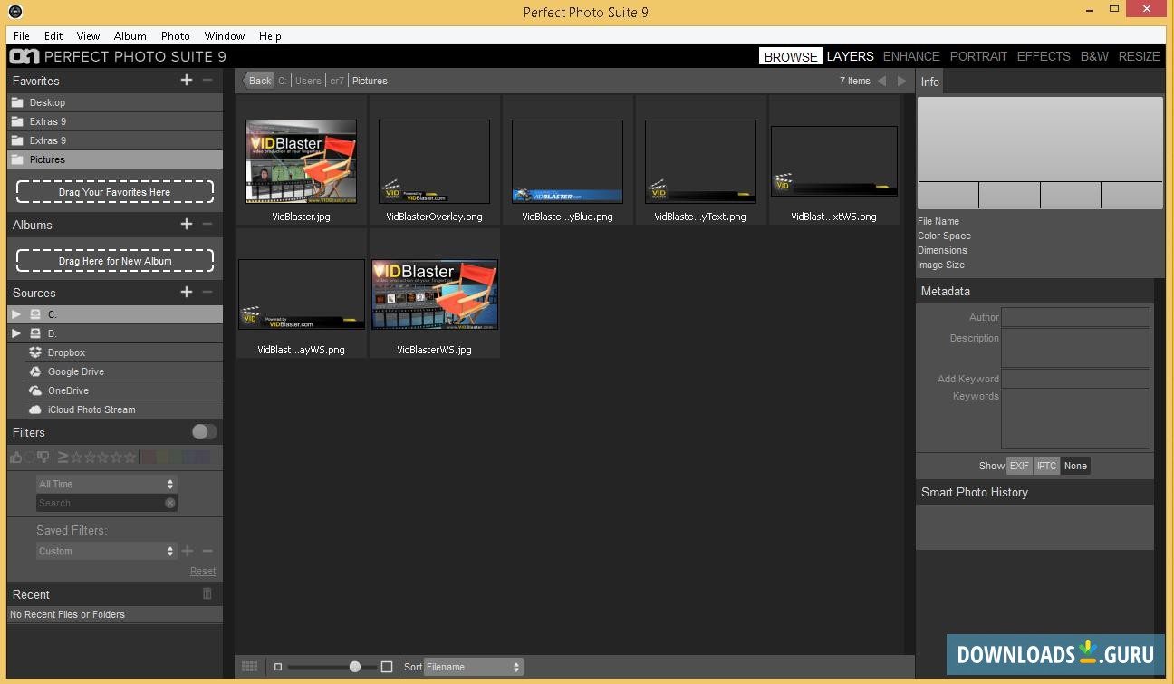Open the Google Drive source
Viewport: 1174px width, 684px height.
point(75,371)
